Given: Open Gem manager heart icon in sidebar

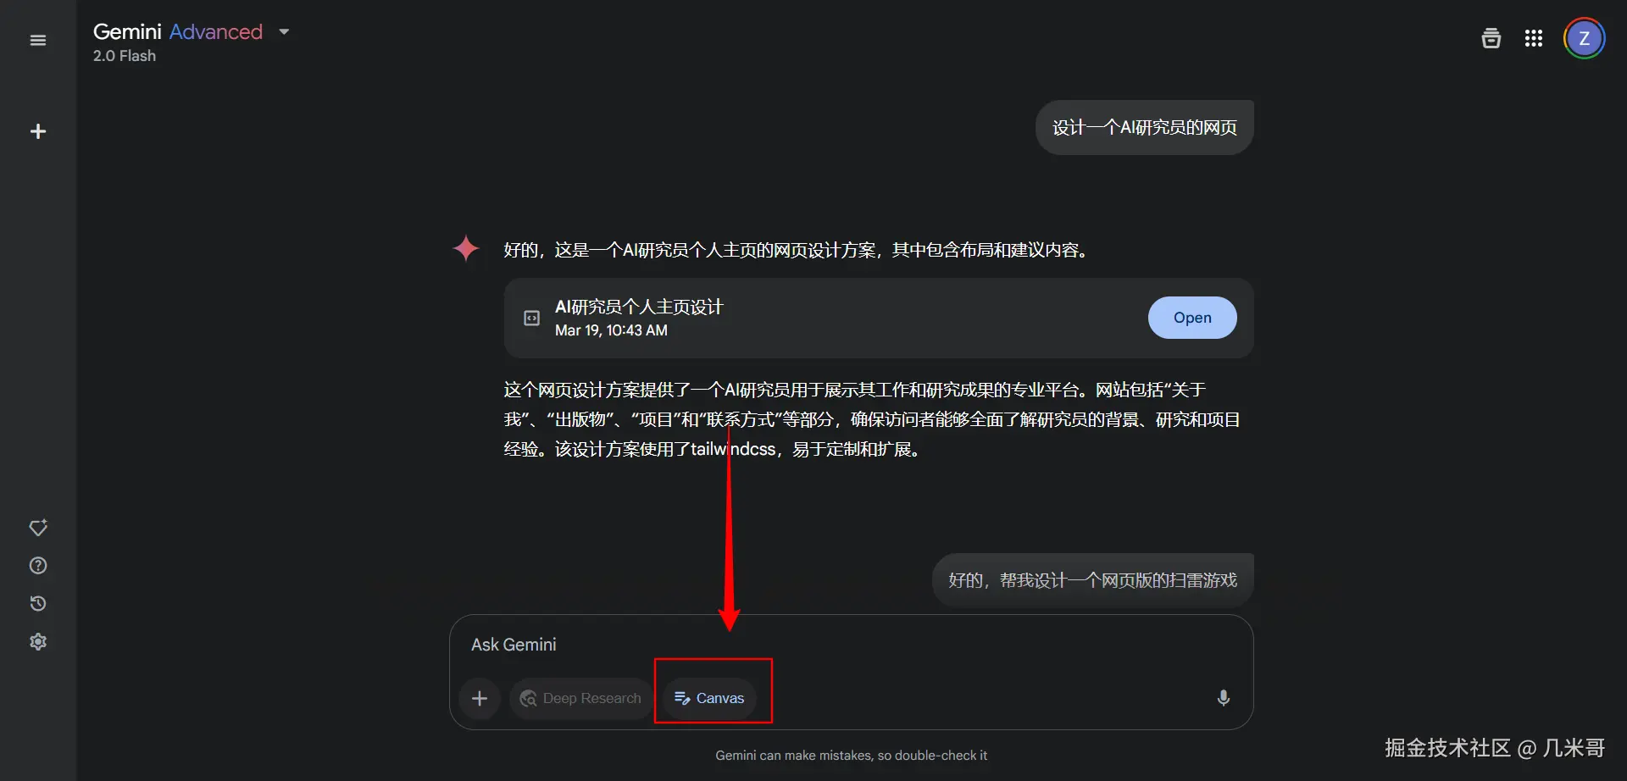Looking at the screenshot, I should point(37,528).
